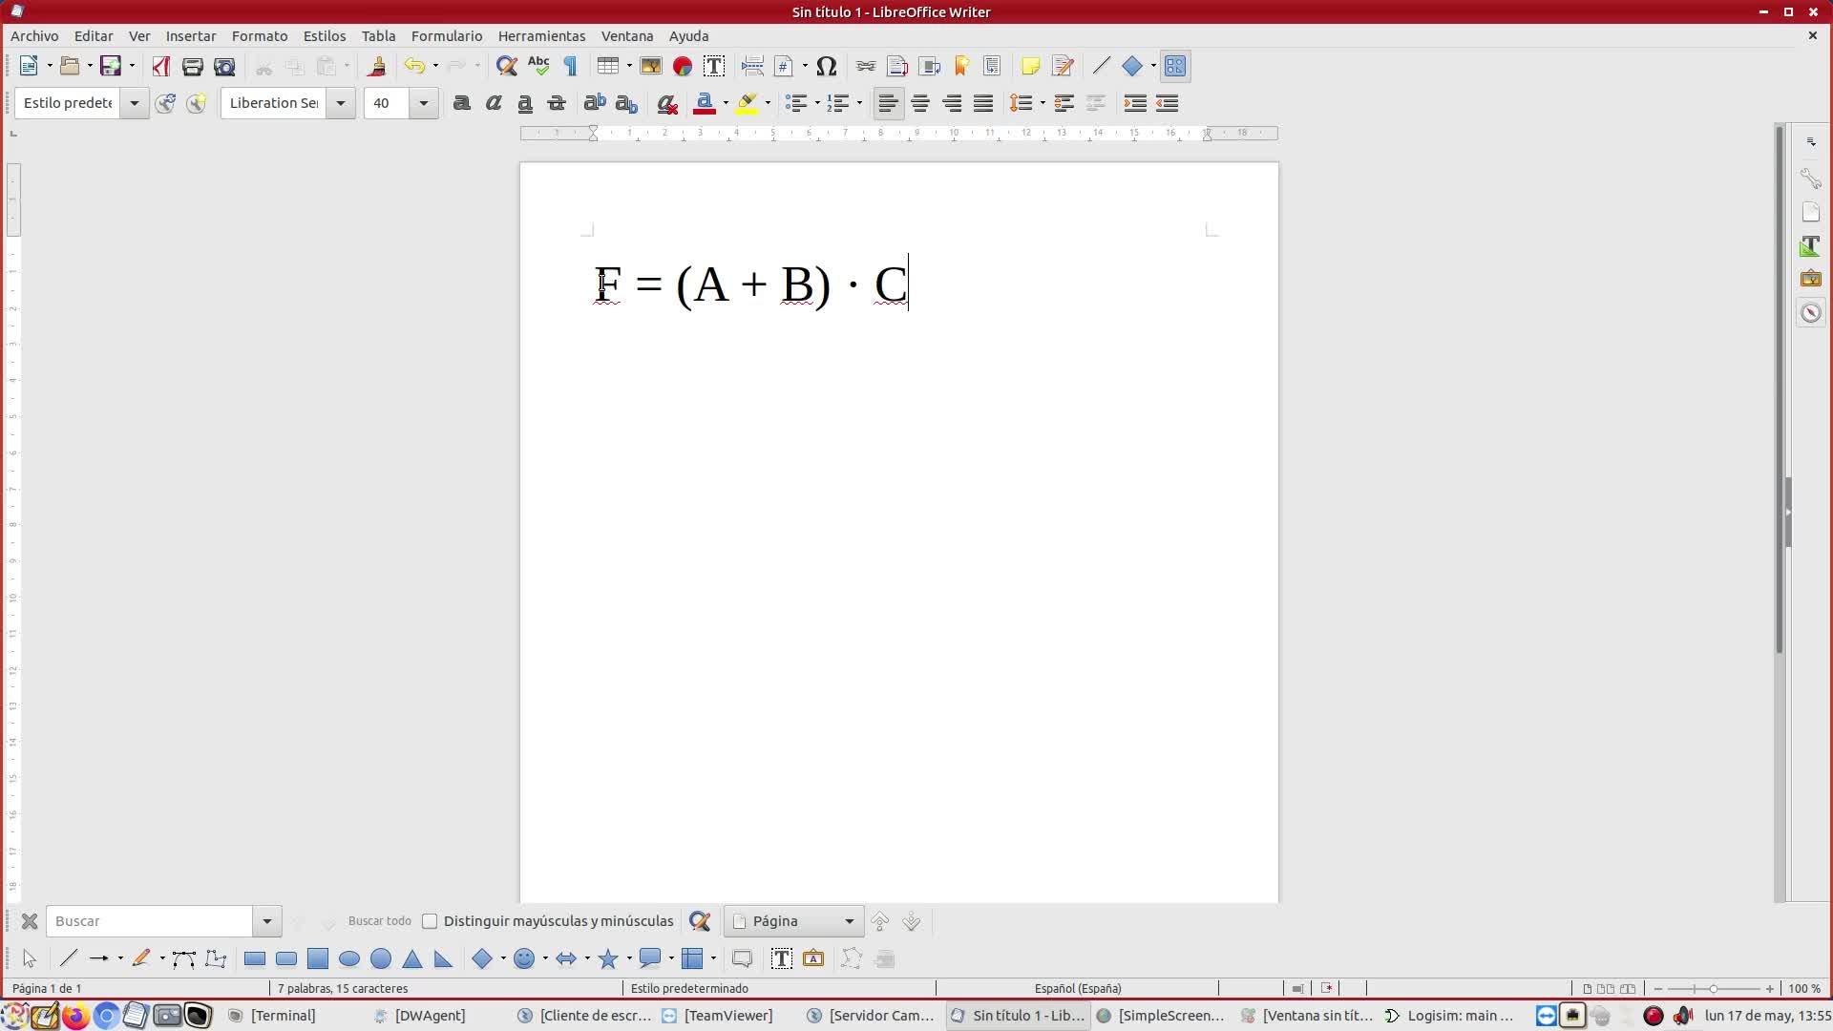The image size is (1833, 1031).
Task: Insert a chart from toolbar
Action: tap(683, 66)
